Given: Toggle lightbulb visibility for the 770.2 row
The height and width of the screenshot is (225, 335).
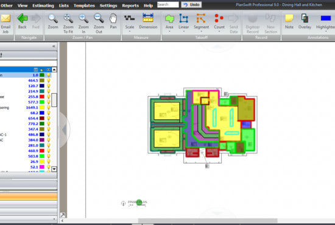Looking at the screenshot, I should click(49, 123).
